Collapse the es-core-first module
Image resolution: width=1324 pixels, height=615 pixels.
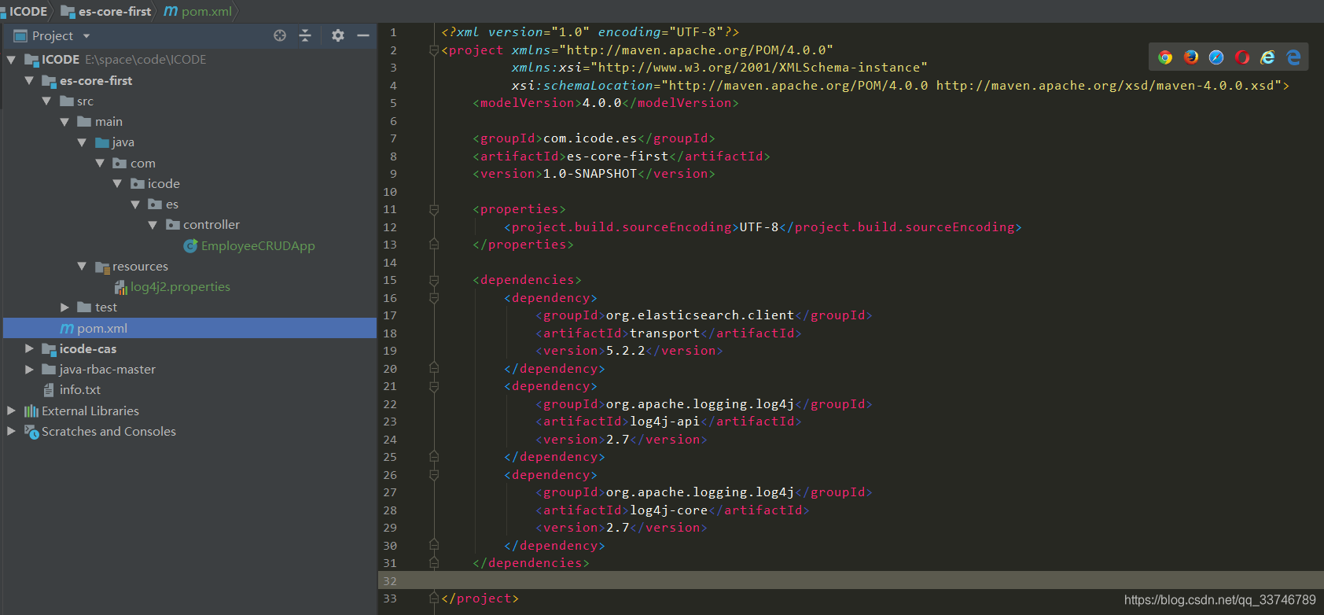point(29,80)
